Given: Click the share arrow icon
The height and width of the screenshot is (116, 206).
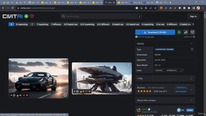Looking at the screenshot, I should (x=186, y=32).
